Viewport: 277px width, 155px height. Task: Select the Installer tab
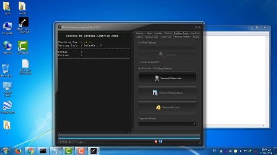pyautogui.click(x=158, y=33)
